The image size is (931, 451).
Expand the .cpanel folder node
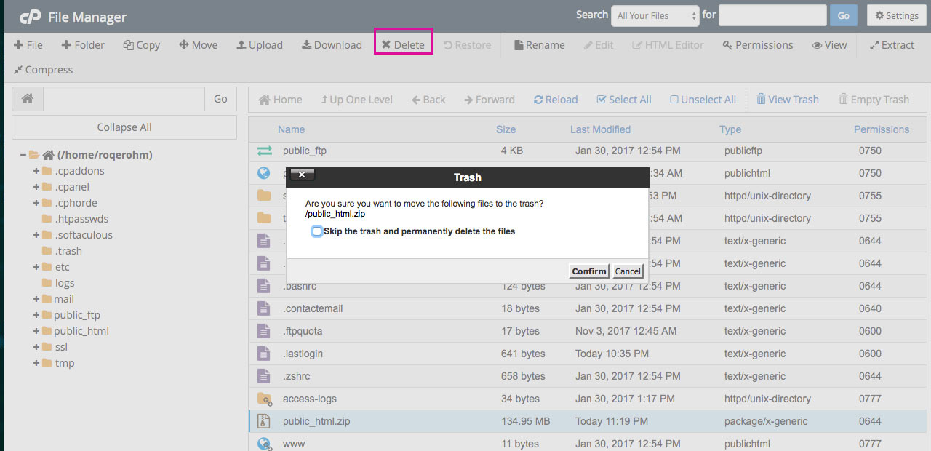(x=36, y=187)
